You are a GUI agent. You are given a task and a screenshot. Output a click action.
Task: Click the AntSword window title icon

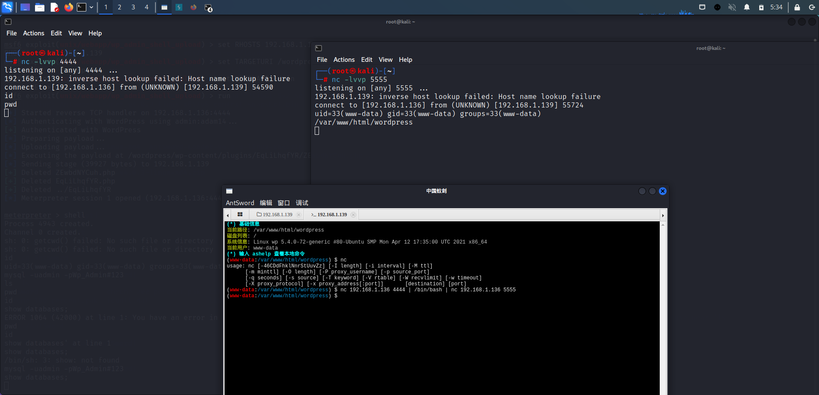(x=229, y=191)
